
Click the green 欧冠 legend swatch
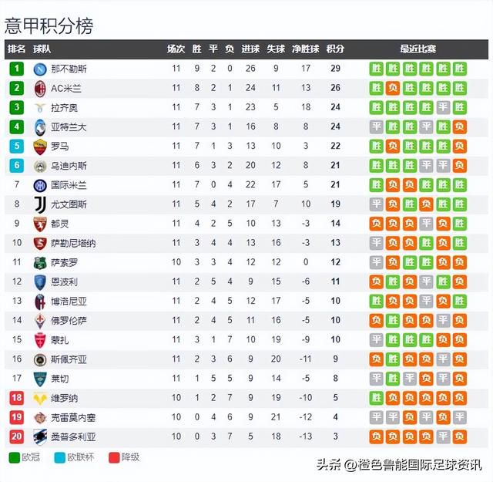pos(15,457)
